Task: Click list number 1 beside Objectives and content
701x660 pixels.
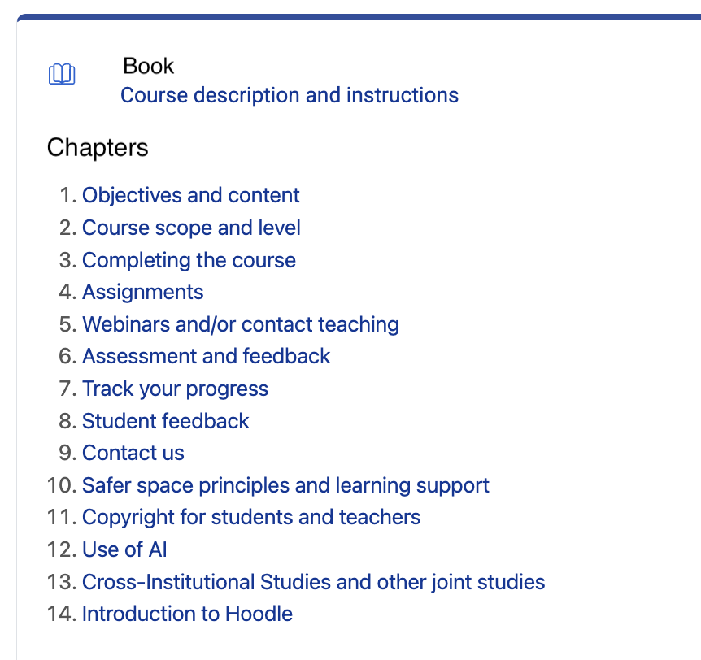Action: (67, 195)
